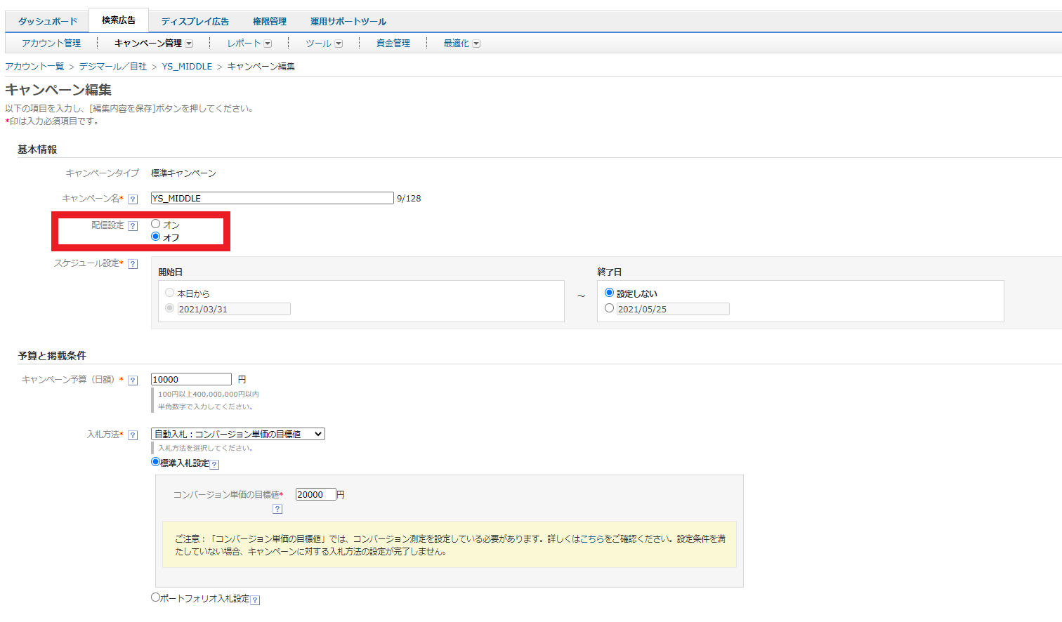Select the オン delivery radio button
Screen dimensions: 1062x622
[x=156, y=224]
